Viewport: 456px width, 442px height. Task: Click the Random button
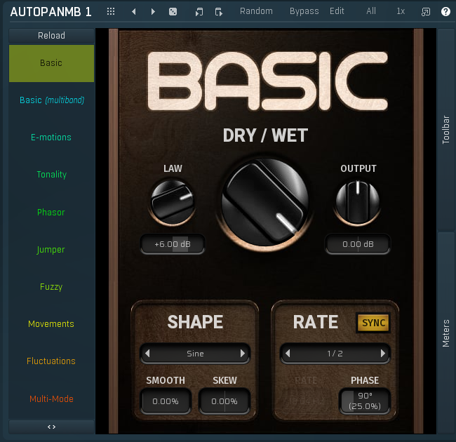tap(256, 11)
